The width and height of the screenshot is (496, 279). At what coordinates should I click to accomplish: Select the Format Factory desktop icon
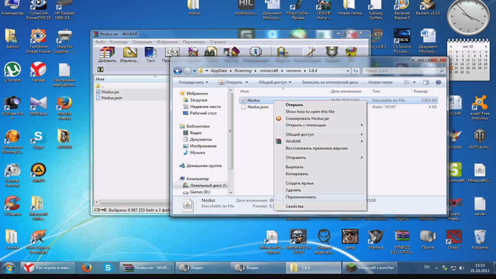pyautogui.click(x=12, y=175)
